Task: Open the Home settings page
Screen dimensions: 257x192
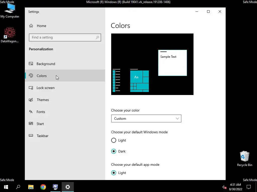Action: point(65,26)
